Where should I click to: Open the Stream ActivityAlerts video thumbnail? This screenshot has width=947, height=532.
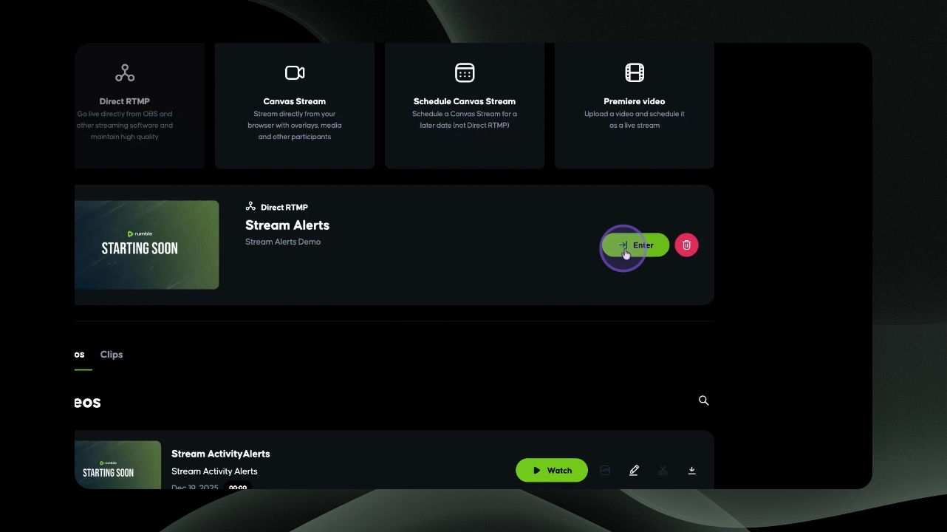[x=118, y=465]
